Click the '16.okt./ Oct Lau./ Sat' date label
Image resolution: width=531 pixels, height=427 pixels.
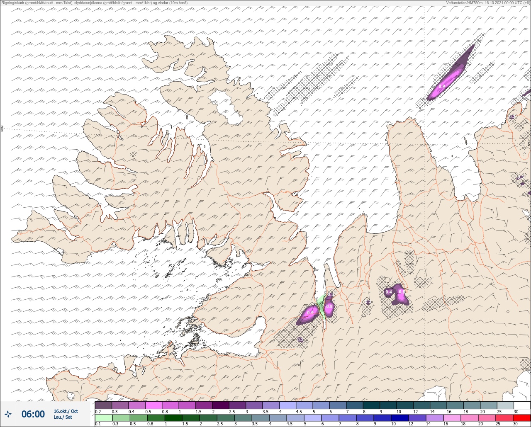click(x=66, y=414)
